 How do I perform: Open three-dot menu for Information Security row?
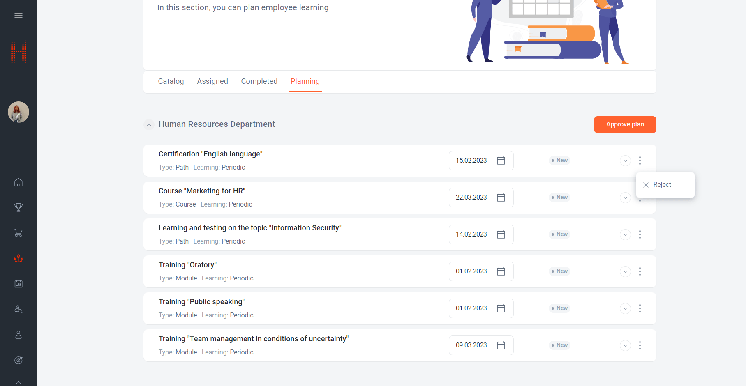pyautogui.click(x=640, y=234)
